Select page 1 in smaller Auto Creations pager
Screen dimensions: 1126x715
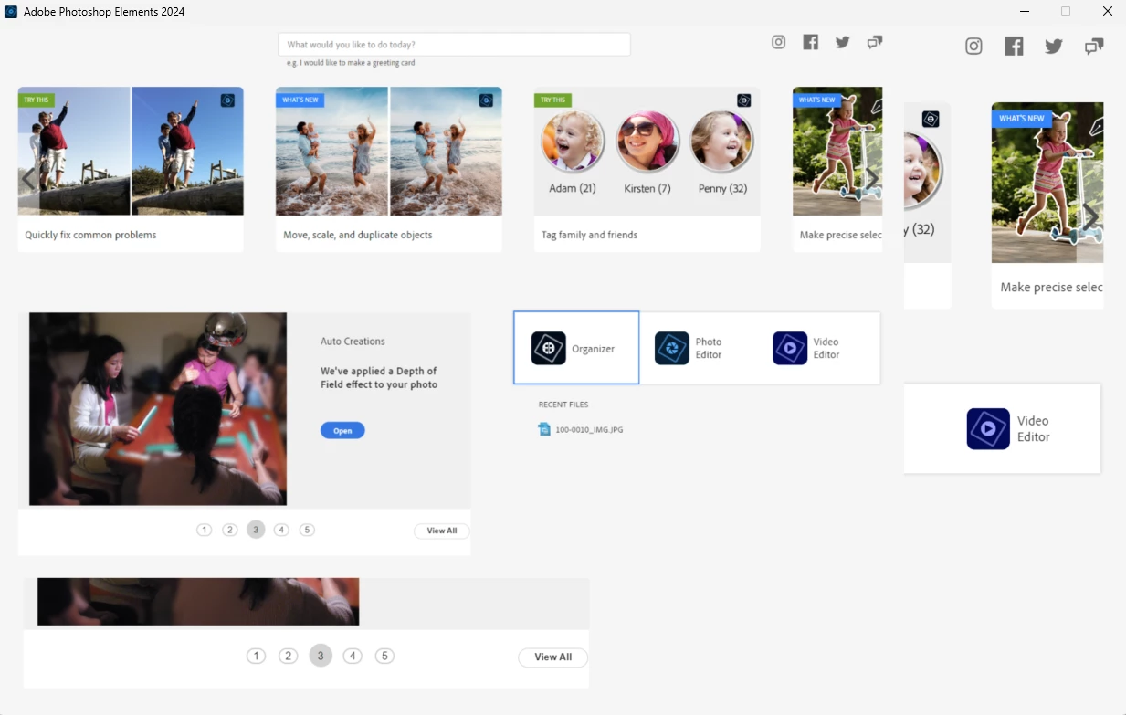pos(205,530)
